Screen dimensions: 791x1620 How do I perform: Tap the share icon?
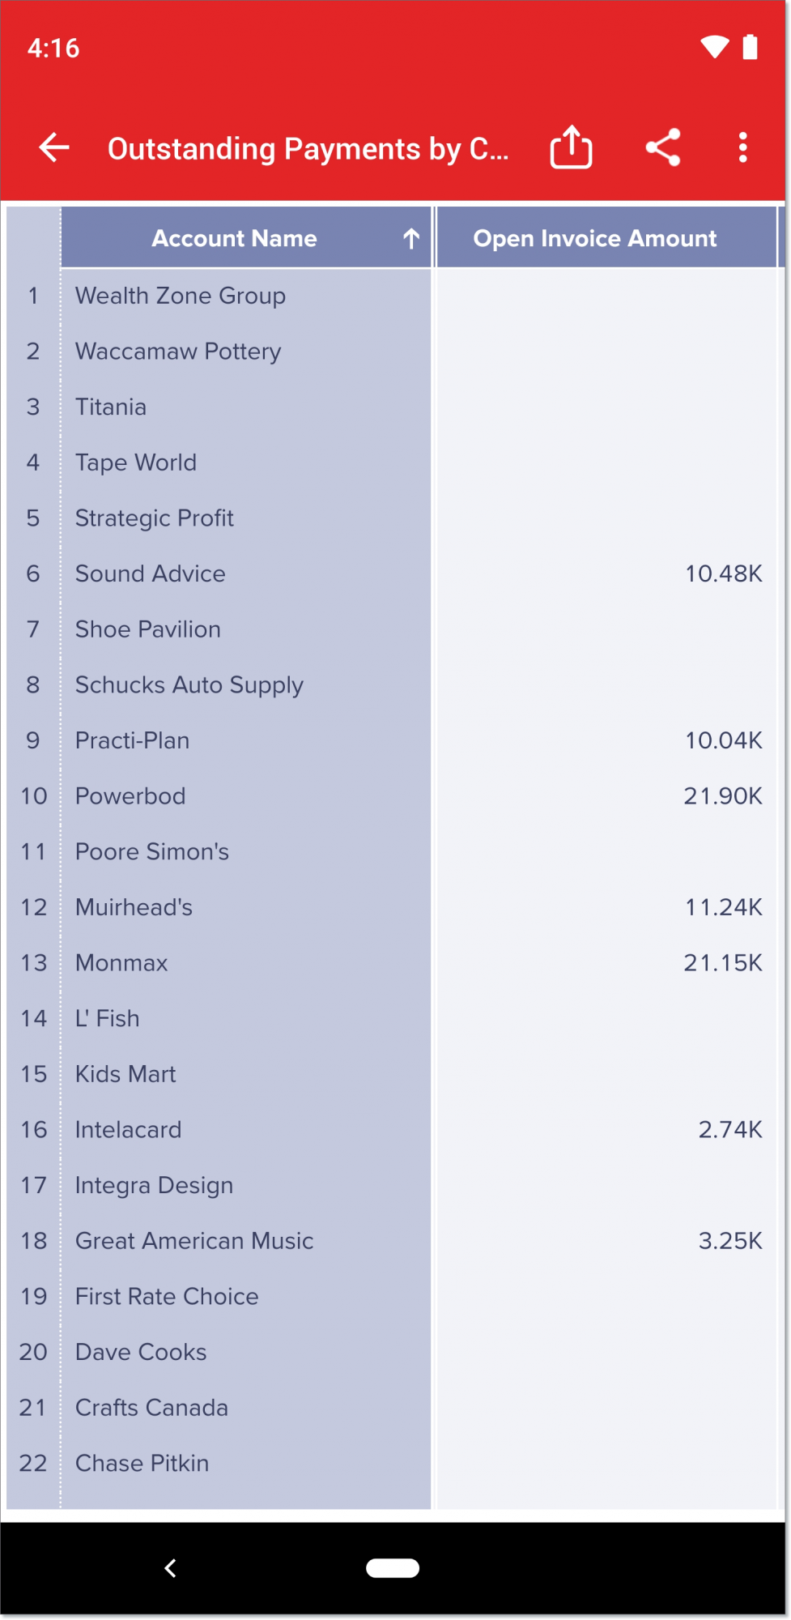pyautogui.click(x=663, y=148)
